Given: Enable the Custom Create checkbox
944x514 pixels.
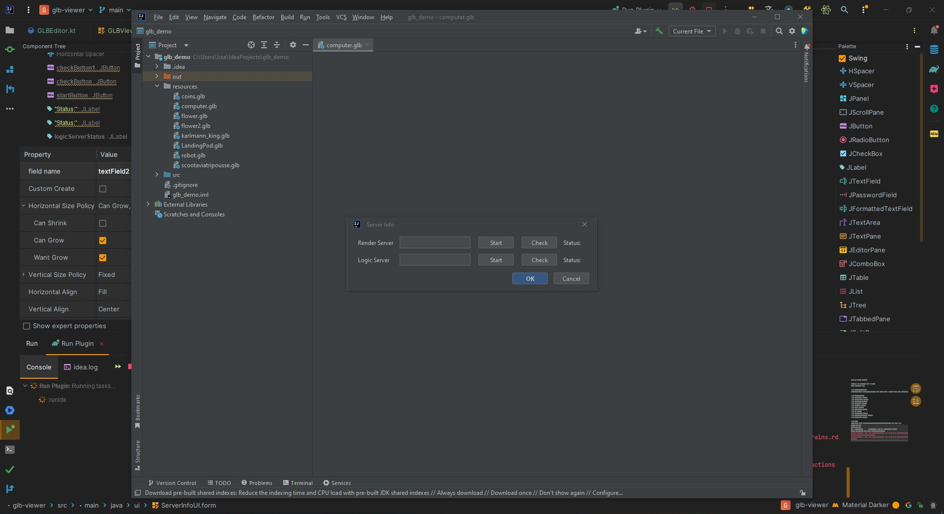Looking at the screenshot, I should point(103,188).
